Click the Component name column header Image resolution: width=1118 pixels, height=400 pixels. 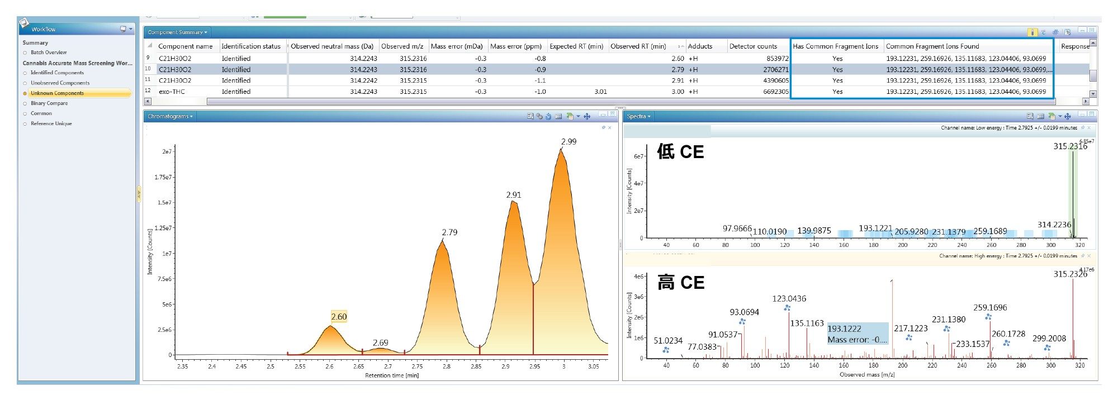(185, 46)
